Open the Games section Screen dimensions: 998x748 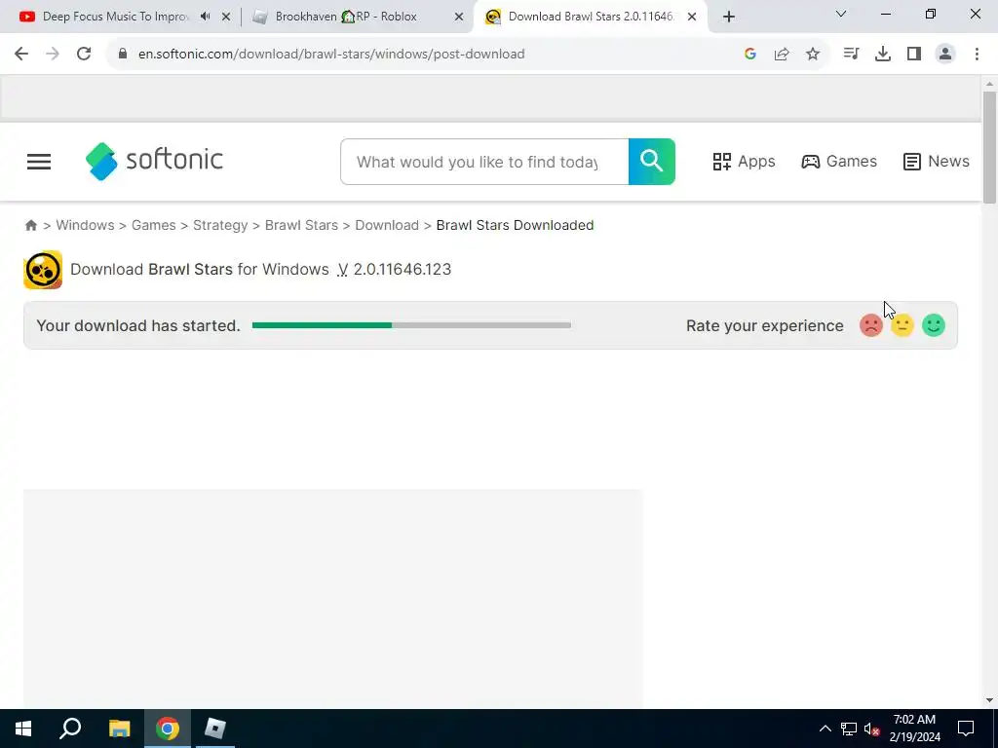pyautogui.click(x=839, y=162)
